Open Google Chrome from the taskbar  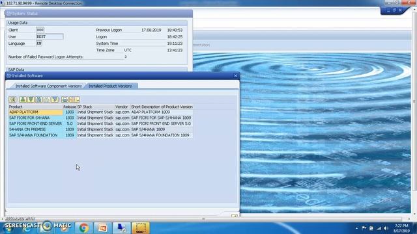point(84,227)
